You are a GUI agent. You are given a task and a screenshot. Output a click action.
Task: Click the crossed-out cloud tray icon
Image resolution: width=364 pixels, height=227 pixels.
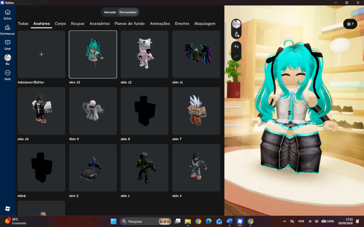(292, 222)
